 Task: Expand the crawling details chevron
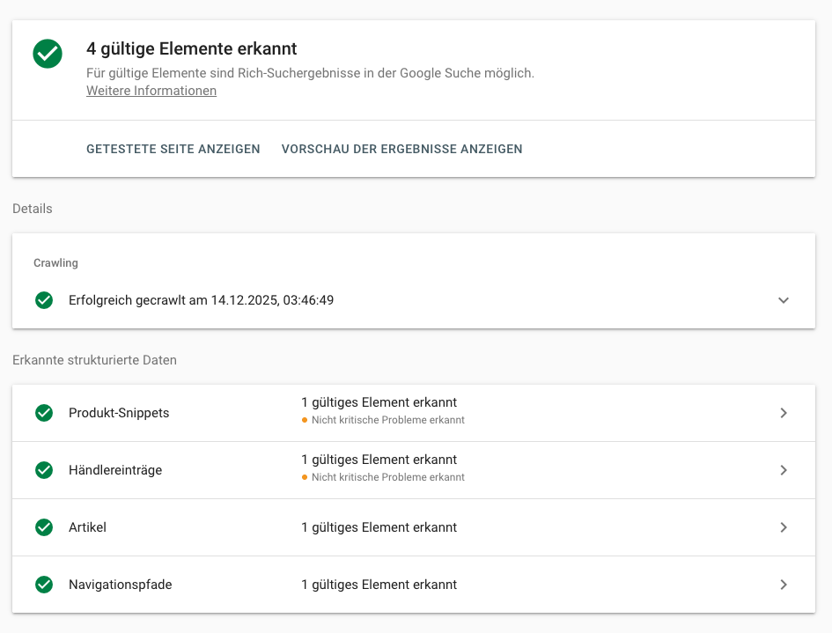784,300
